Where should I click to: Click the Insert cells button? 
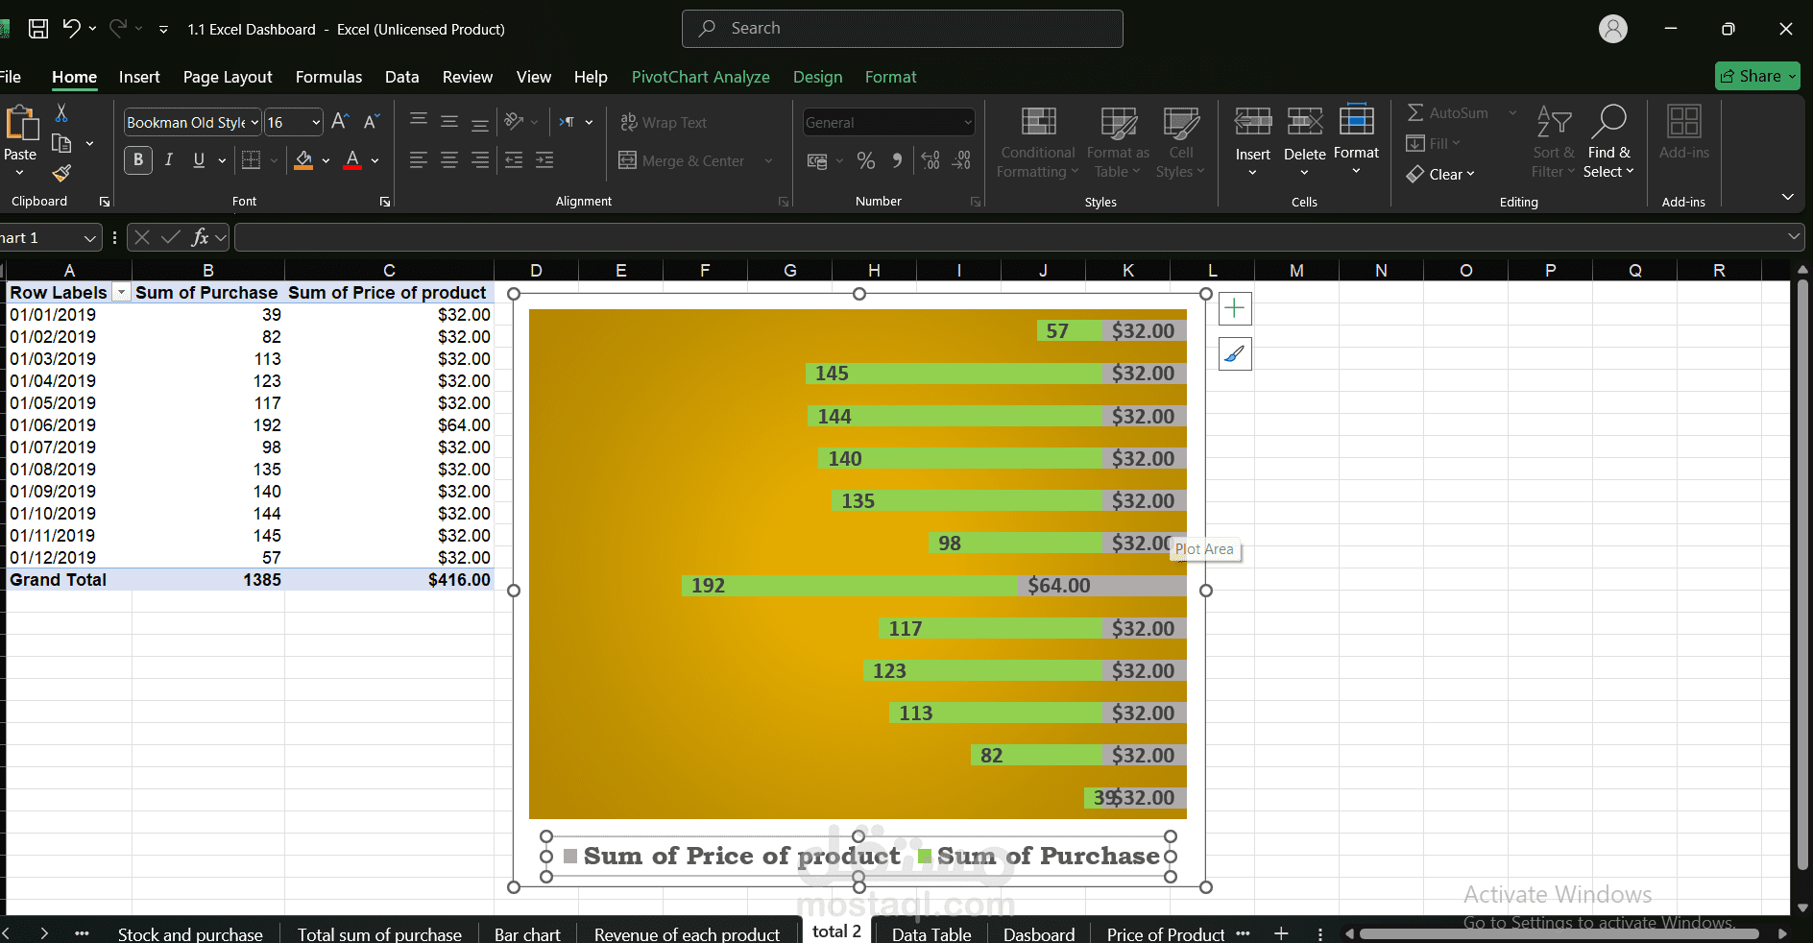pos(1253,142)
